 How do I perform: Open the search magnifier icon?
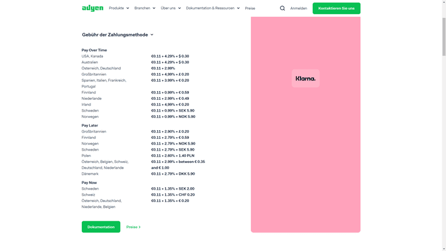click(282, 8)
